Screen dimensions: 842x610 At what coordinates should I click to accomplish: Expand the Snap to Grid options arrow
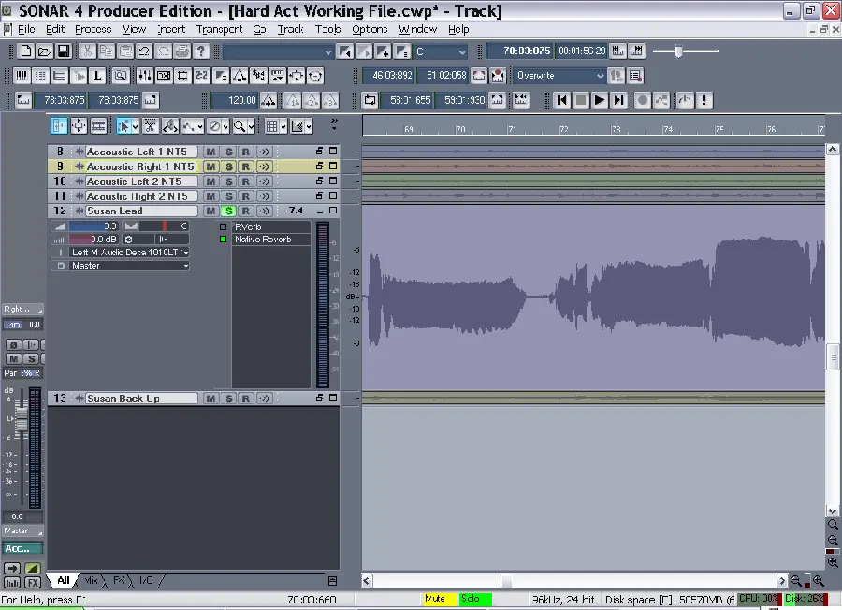(x=283, y=126)
